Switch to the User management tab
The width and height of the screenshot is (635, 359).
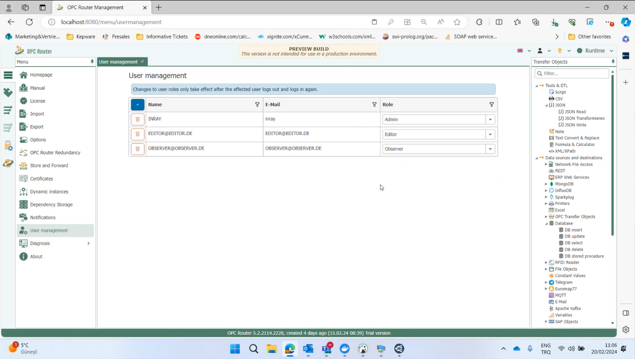point(118,61)
